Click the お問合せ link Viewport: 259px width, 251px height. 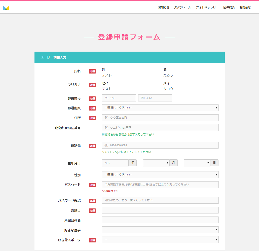pos(245,7)
